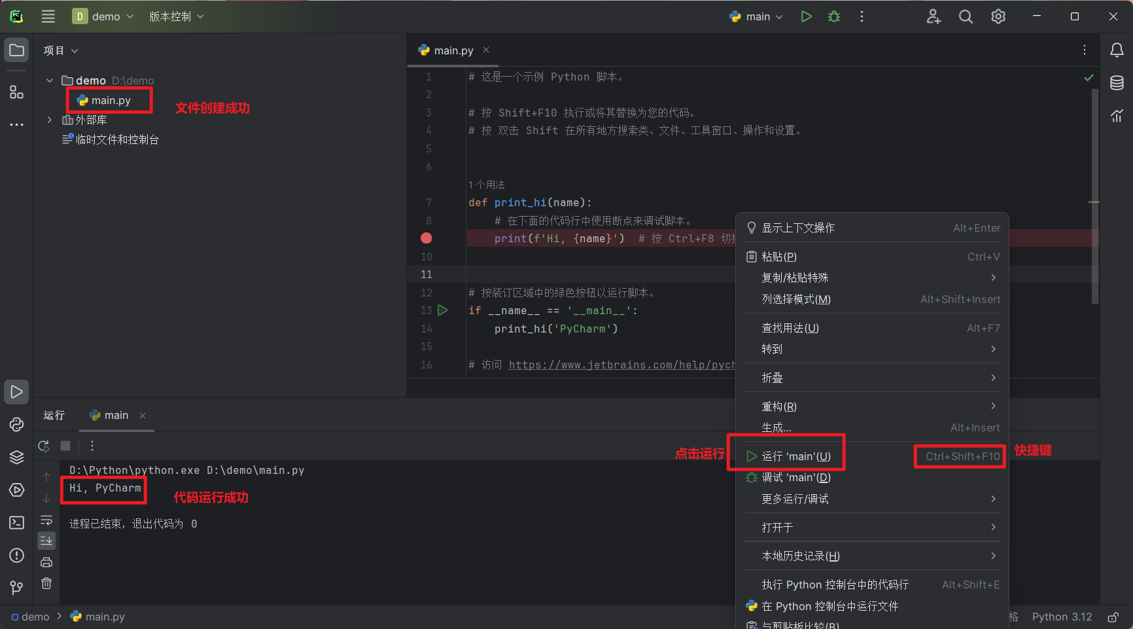Collapse the demo folder tree node
Screen dimensions: 1133x629
point(50,81)
